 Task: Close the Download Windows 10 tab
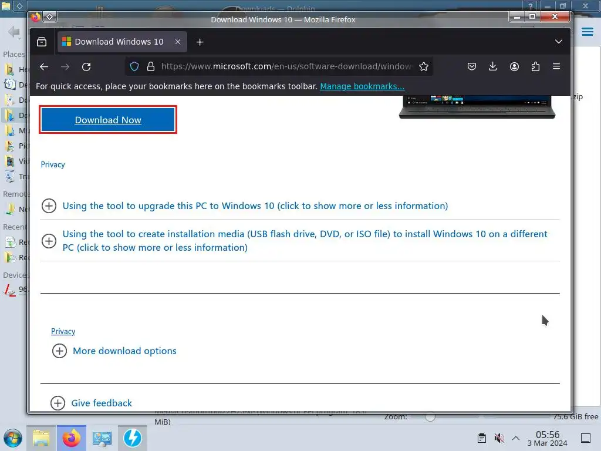[x=178, y=42]
